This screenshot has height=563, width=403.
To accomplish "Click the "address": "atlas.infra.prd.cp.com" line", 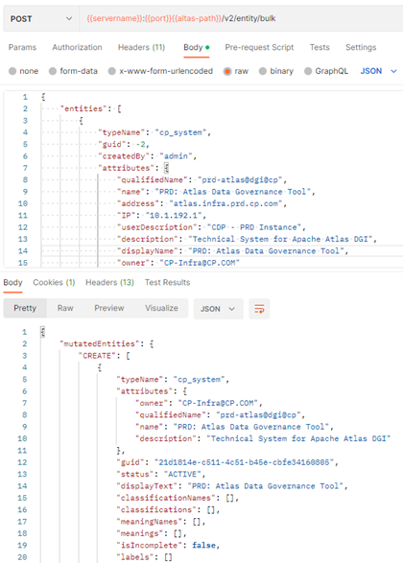I will point(201,203).
